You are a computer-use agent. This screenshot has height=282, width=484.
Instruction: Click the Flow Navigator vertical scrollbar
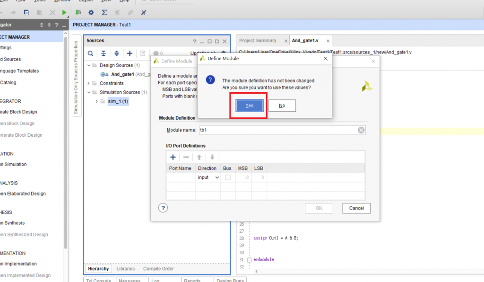pyautogui.click(x=65, y=142)
